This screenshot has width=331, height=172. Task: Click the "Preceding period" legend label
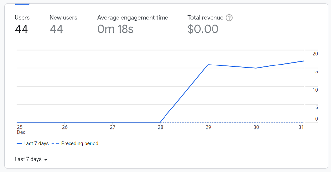79,144
